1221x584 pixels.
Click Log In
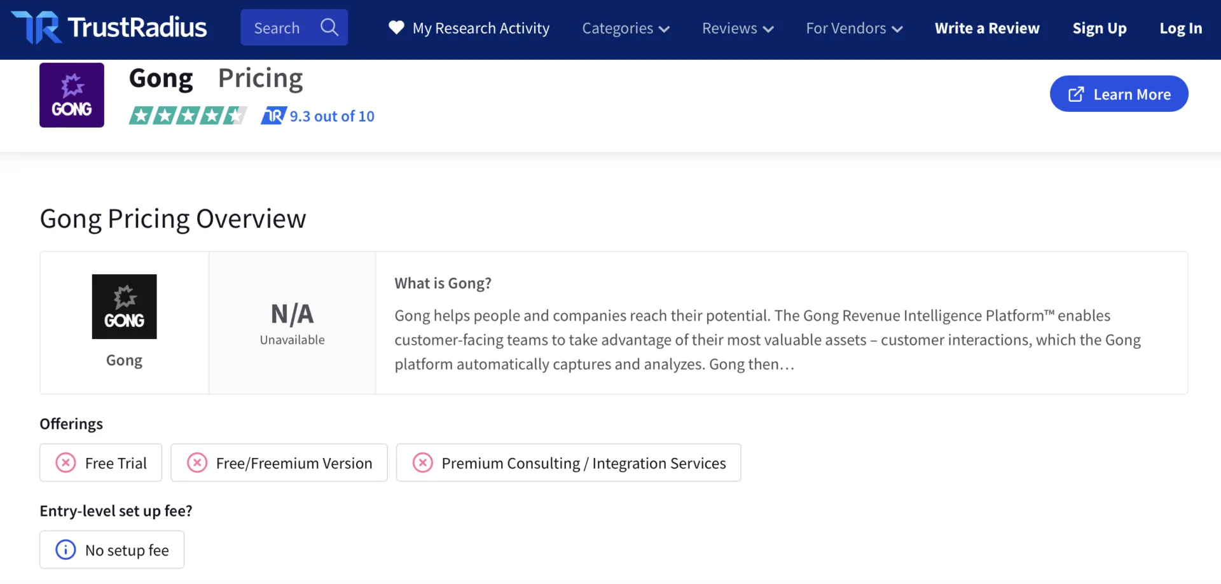click(x=1180, y=28)
